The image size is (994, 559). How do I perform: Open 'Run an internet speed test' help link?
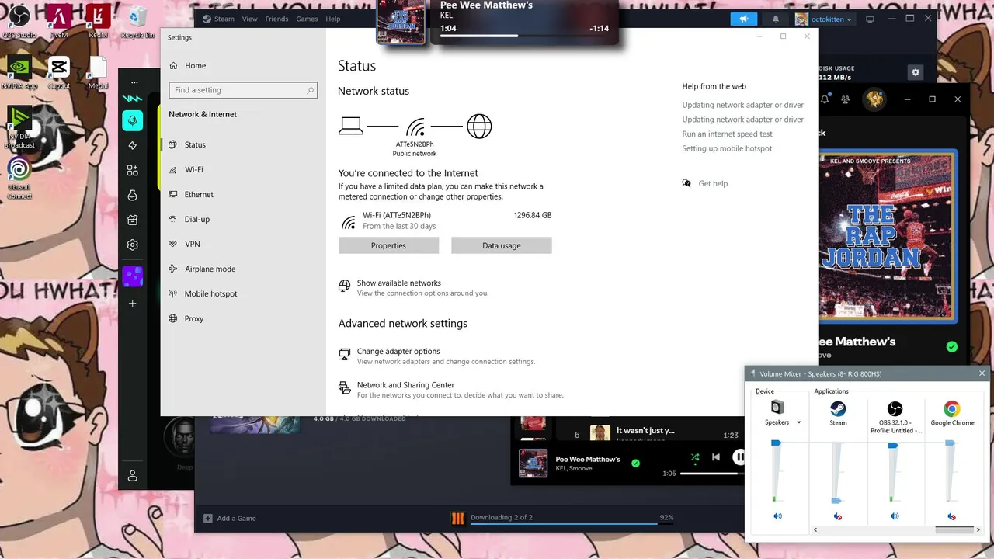tap(727, 134)
